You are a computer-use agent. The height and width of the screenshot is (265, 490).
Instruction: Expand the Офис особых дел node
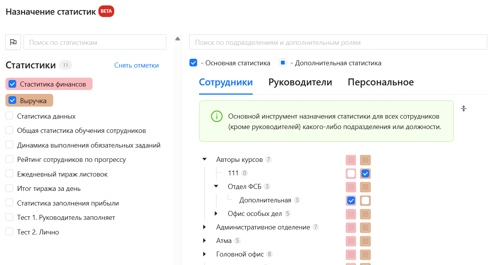coord(216,213)
